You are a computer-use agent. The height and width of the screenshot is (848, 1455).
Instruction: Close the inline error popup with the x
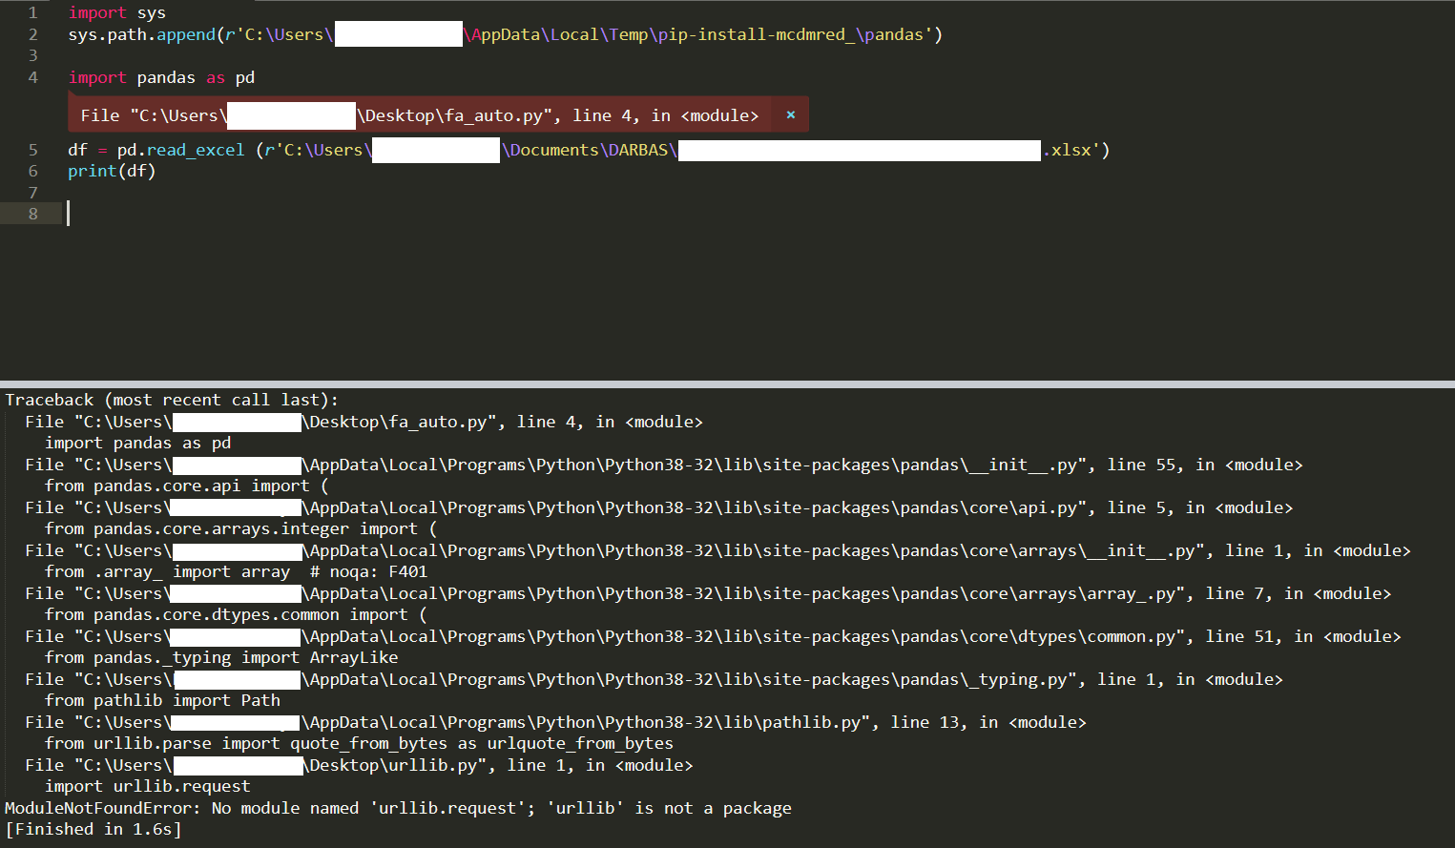tap(791, 114)
